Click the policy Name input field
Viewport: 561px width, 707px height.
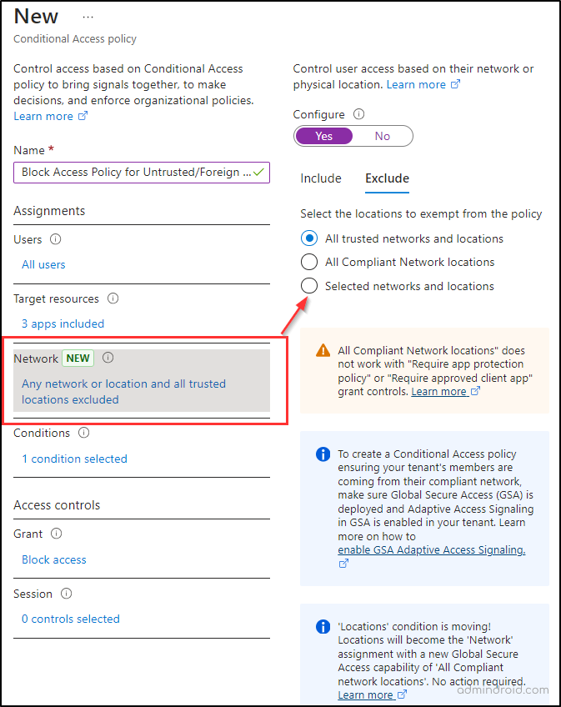pyautogui.click(x=142, y=173)
